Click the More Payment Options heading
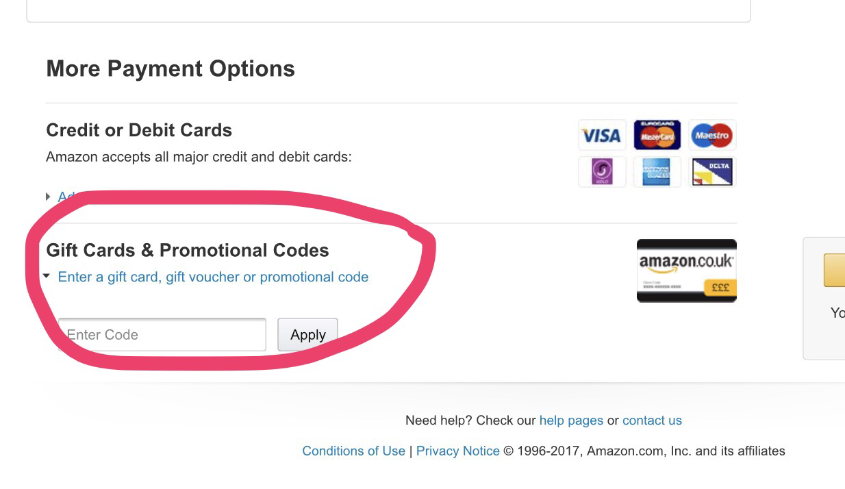 [x=171, y=68]
